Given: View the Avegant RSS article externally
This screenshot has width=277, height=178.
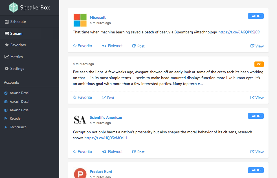Looking at the screenshot, I should (x=257, y=98).
